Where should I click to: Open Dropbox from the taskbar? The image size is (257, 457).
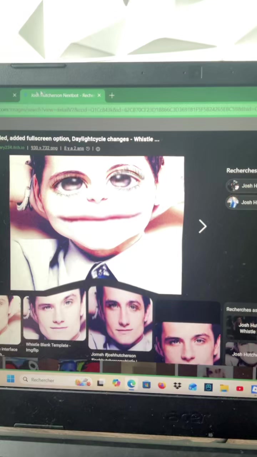(x=177, y=386)
